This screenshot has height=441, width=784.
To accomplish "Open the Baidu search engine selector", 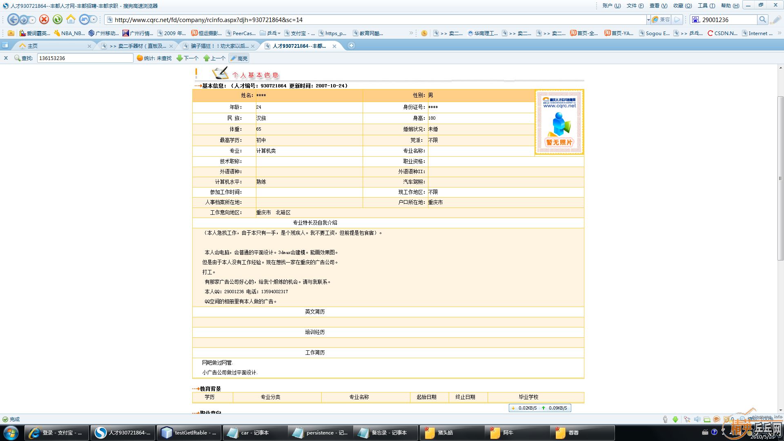I will pyautogui.click(x=695, y=20).
